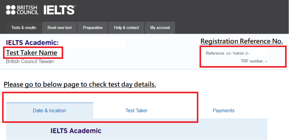Open the Preparation menu item
This screenshot has height=140, width=289.
click(x=93, y=28)
